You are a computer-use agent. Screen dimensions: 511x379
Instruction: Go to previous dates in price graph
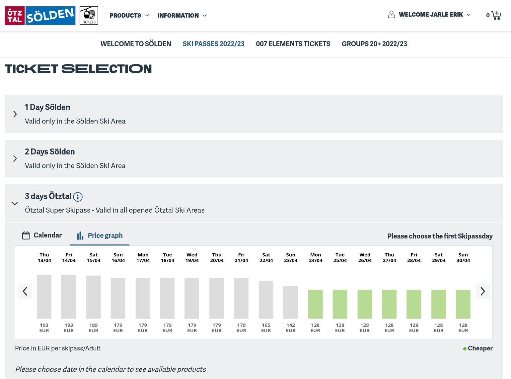[x=25, y=291]
